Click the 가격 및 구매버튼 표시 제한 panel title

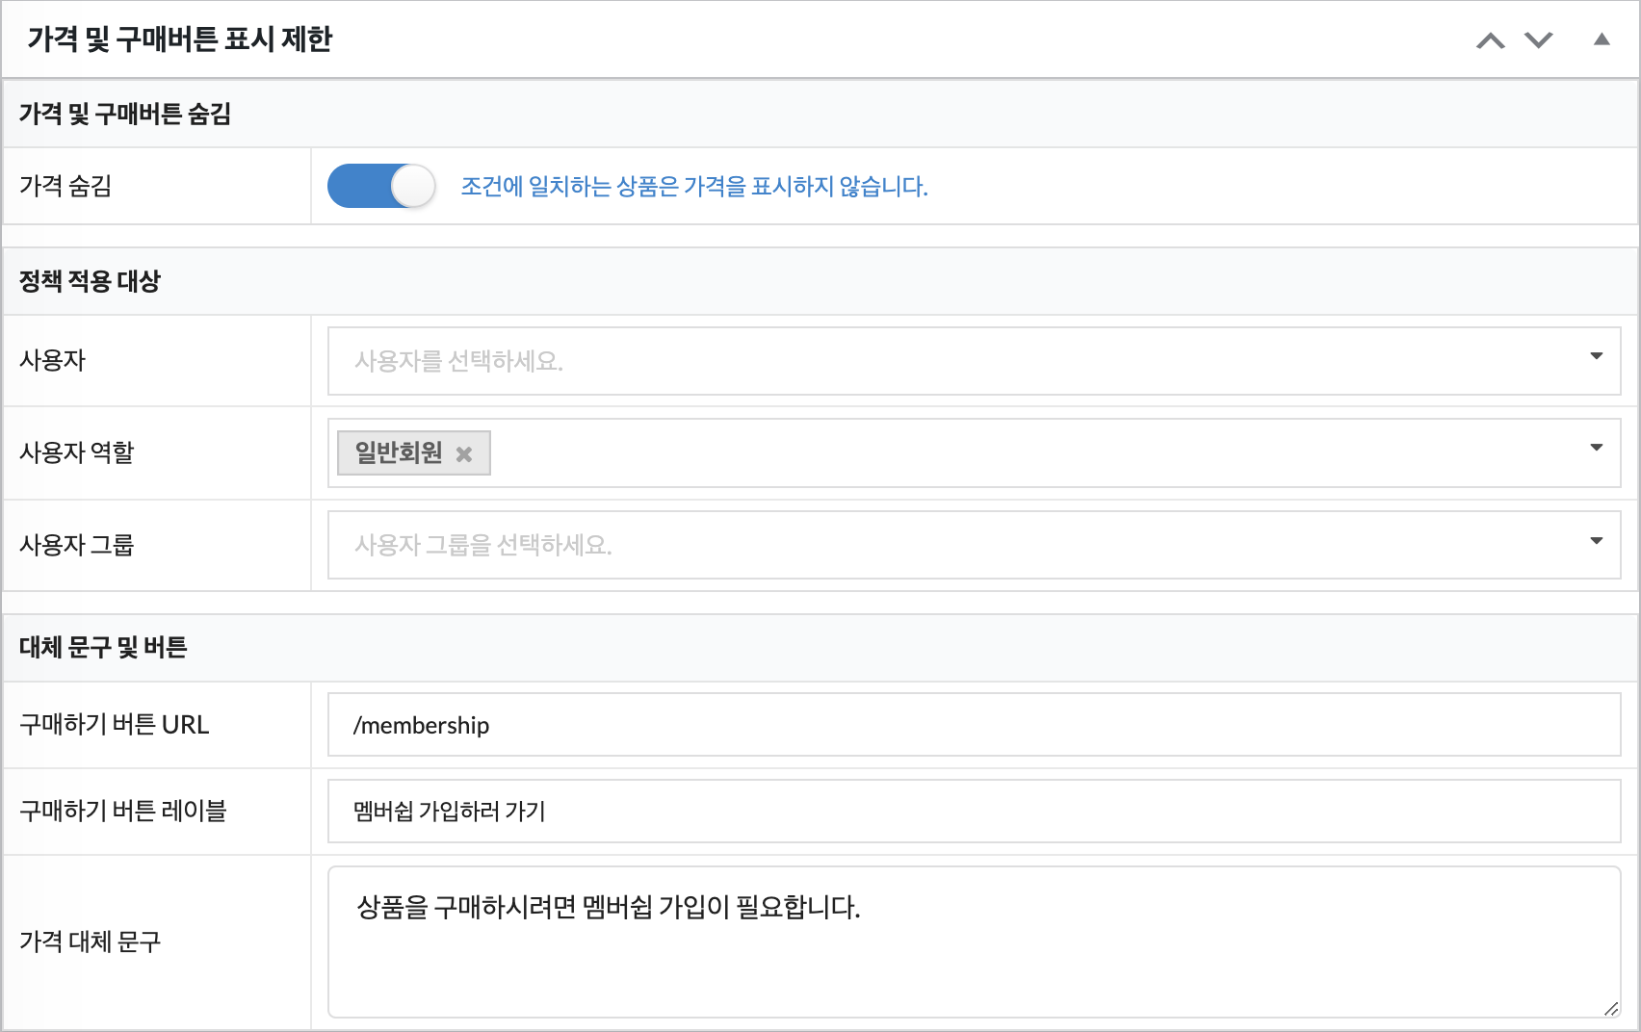[180, 39]
